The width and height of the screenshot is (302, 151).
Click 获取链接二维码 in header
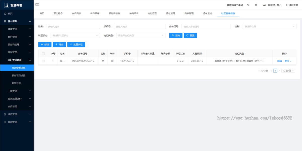point(235,5)
